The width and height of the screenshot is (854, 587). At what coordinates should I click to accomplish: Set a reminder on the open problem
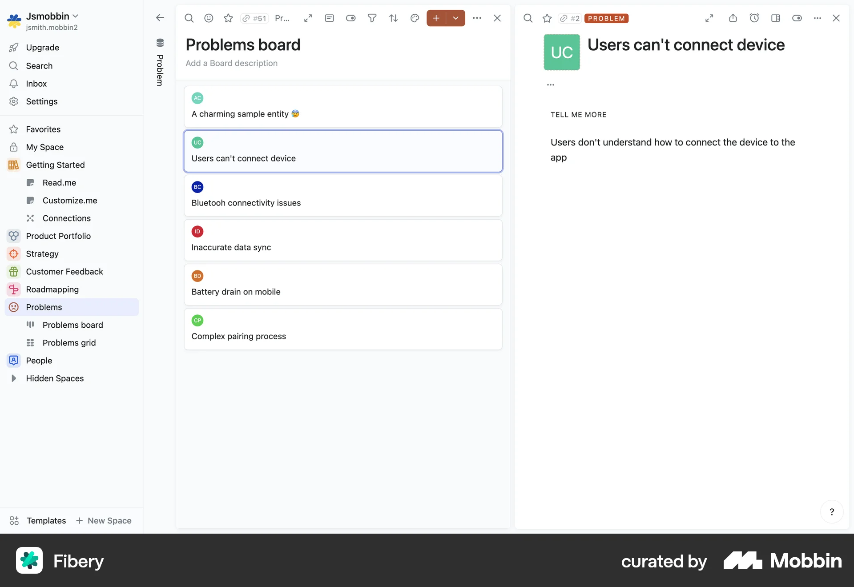(x=755, y=18)
